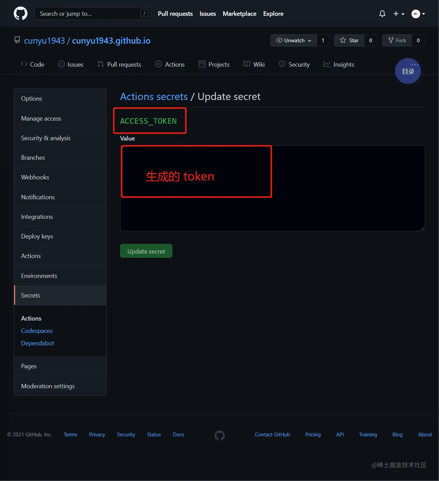Focus the Search or jump to field
Viewport: 439px width, 481px height.
pos(93,14)
